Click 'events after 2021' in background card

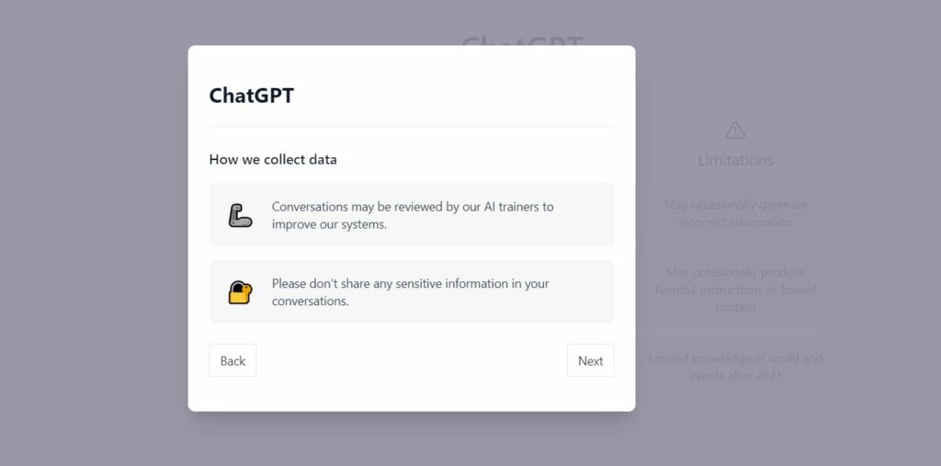[x=735, y=375]
